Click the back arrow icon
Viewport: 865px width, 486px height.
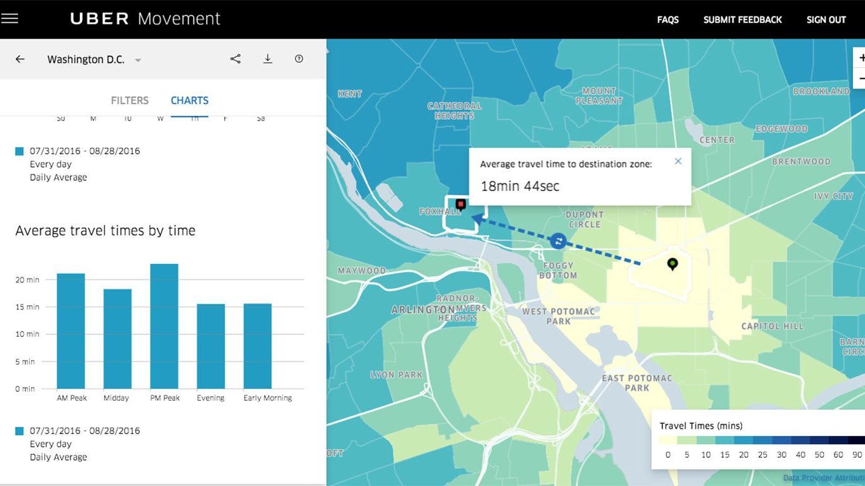[20, 59]
